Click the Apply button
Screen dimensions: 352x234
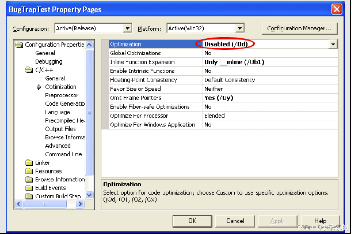tap(278, 221)
